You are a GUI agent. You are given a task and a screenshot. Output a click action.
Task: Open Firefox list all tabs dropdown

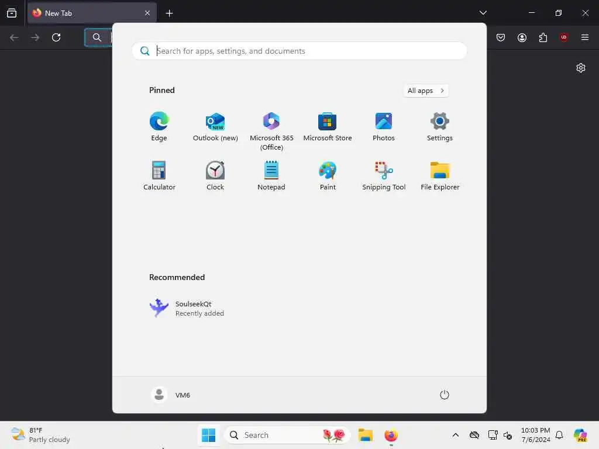coord(483,13)
